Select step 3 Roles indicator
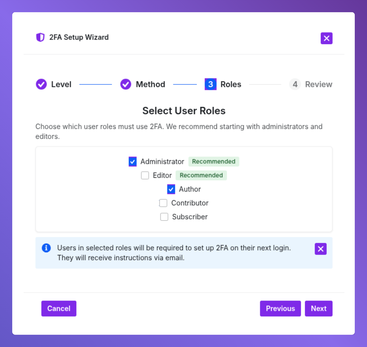367x347 pixels. click(210, 84)
